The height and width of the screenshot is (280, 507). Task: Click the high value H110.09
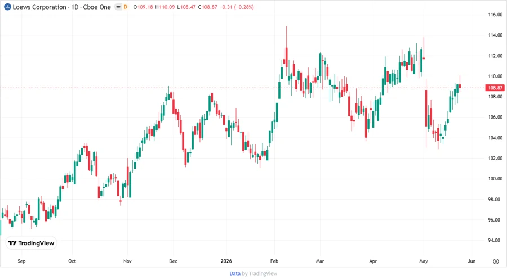pyautogui.click(x=165, y=7)
